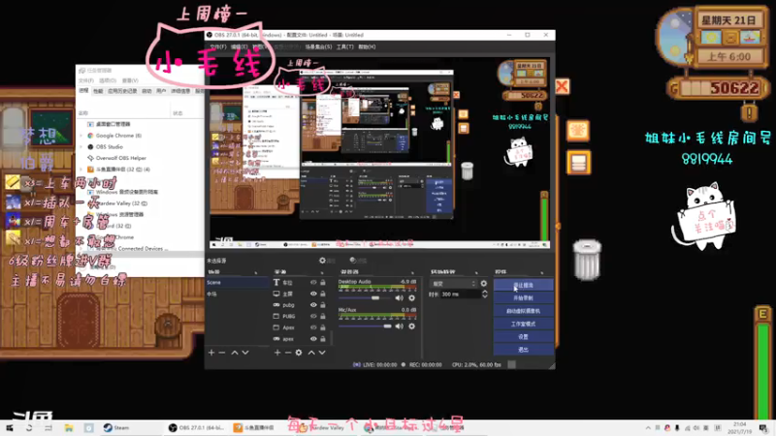Image resolution: width=776 pixels, height=436 pixels.
Task: Pop out the Scenes dock panel via header icon
Action: (x=256, y=272)
